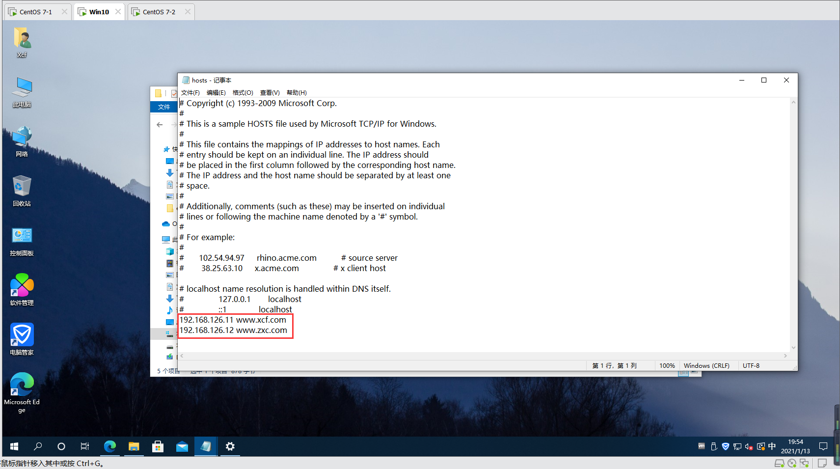
Task: Open the Xcf user folder on desktop
Action: coord(22,42)
